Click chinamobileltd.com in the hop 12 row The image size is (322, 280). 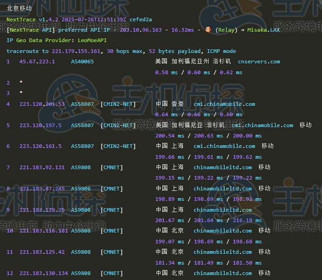coord(223,273)
